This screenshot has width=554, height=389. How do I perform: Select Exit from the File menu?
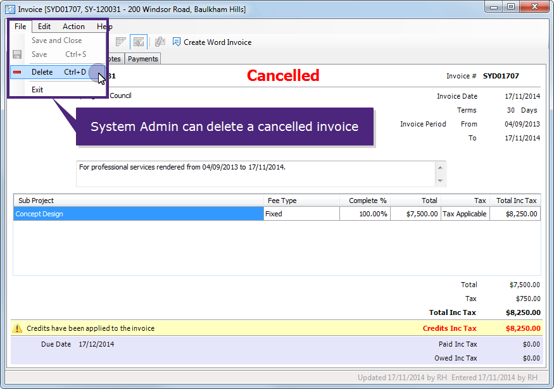37,89
